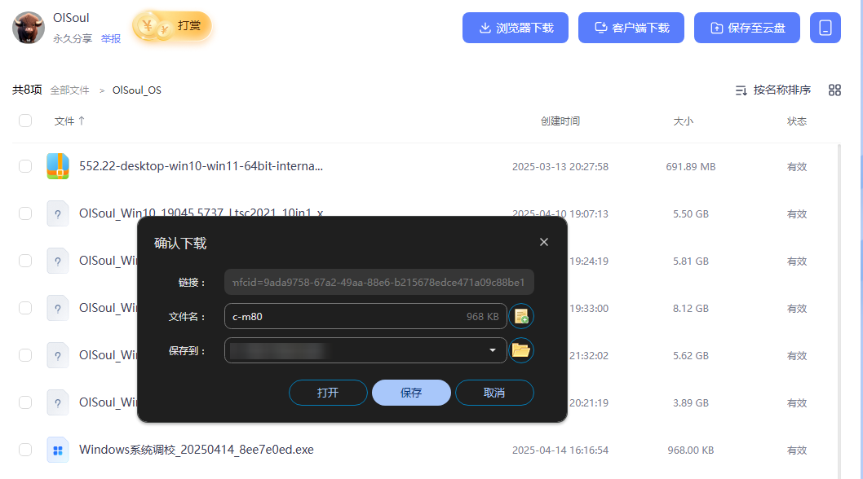This screenshot has height=479, width=863.
Task: Click the 打赏 reward coin button
Action: pos(172,26)
